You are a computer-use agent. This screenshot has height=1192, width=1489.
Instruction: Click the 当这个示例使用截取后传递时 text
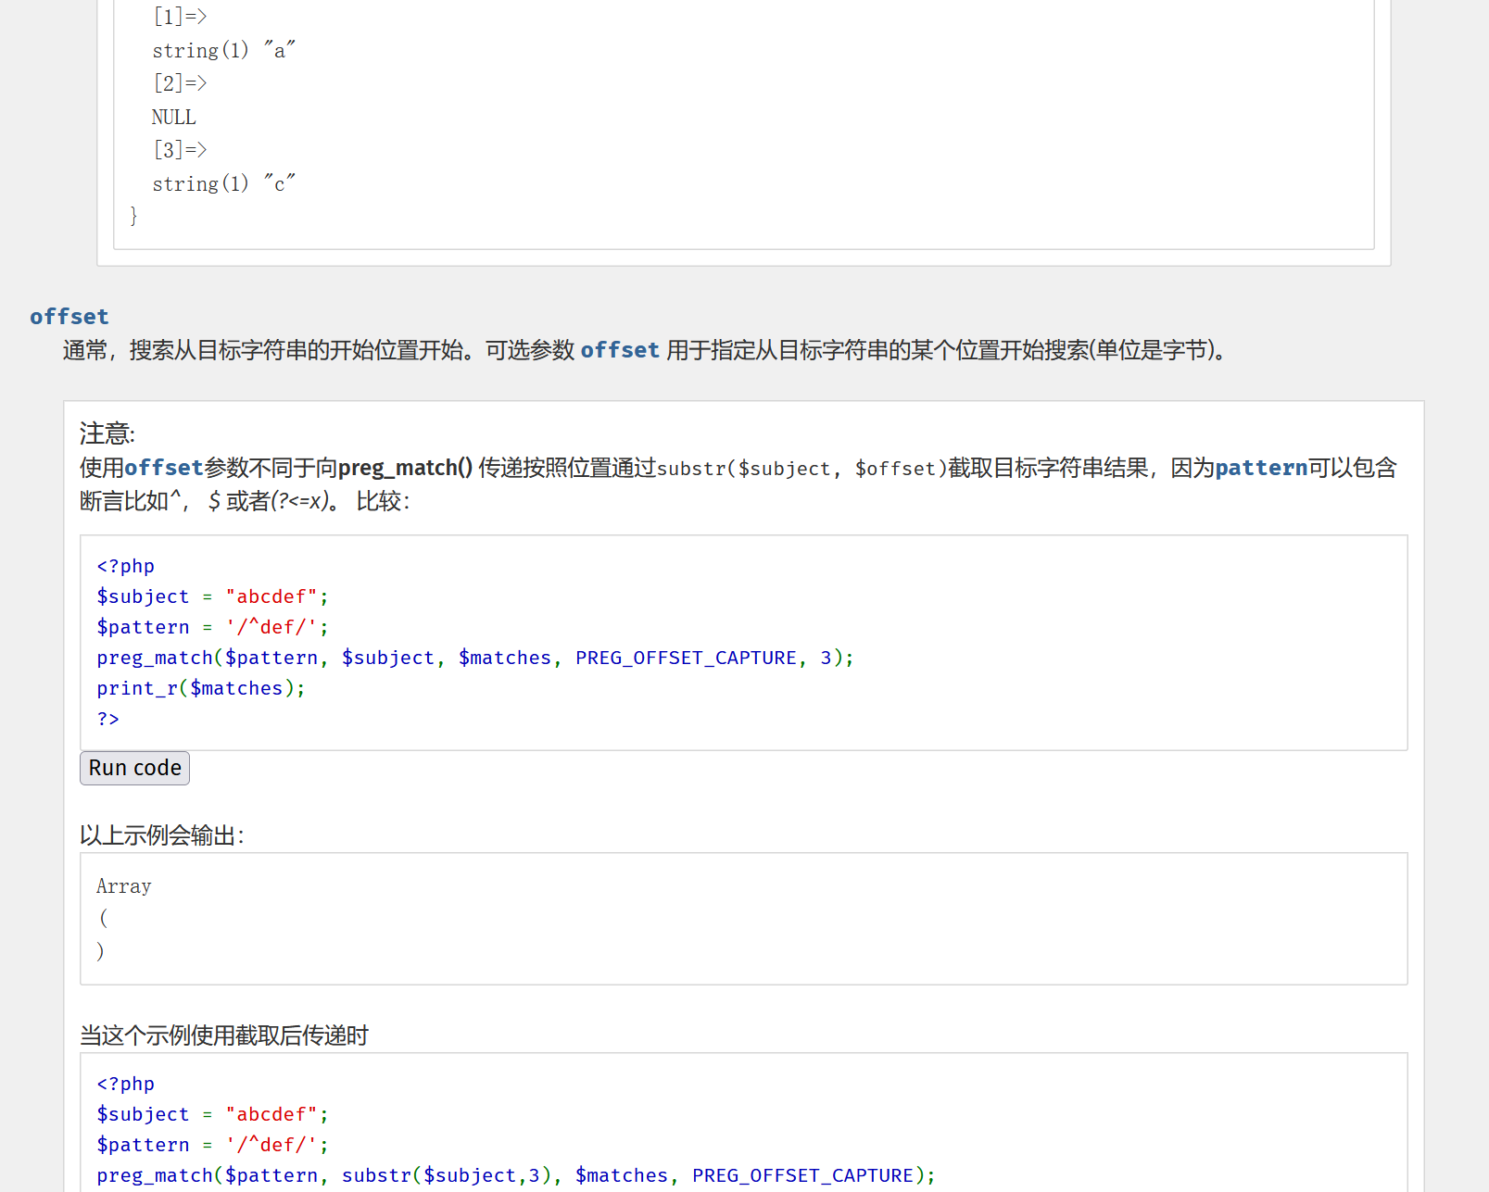coord(224,1035)
